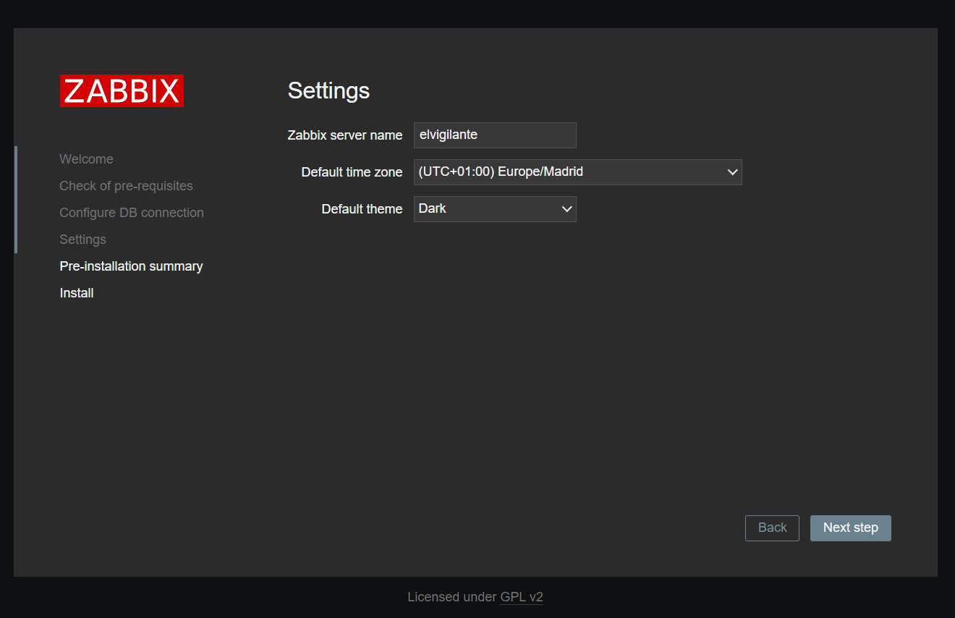This screenshot has width=955, height=618.
Task: Select Pre-installation summary step
Action: (x=131, y=266)
